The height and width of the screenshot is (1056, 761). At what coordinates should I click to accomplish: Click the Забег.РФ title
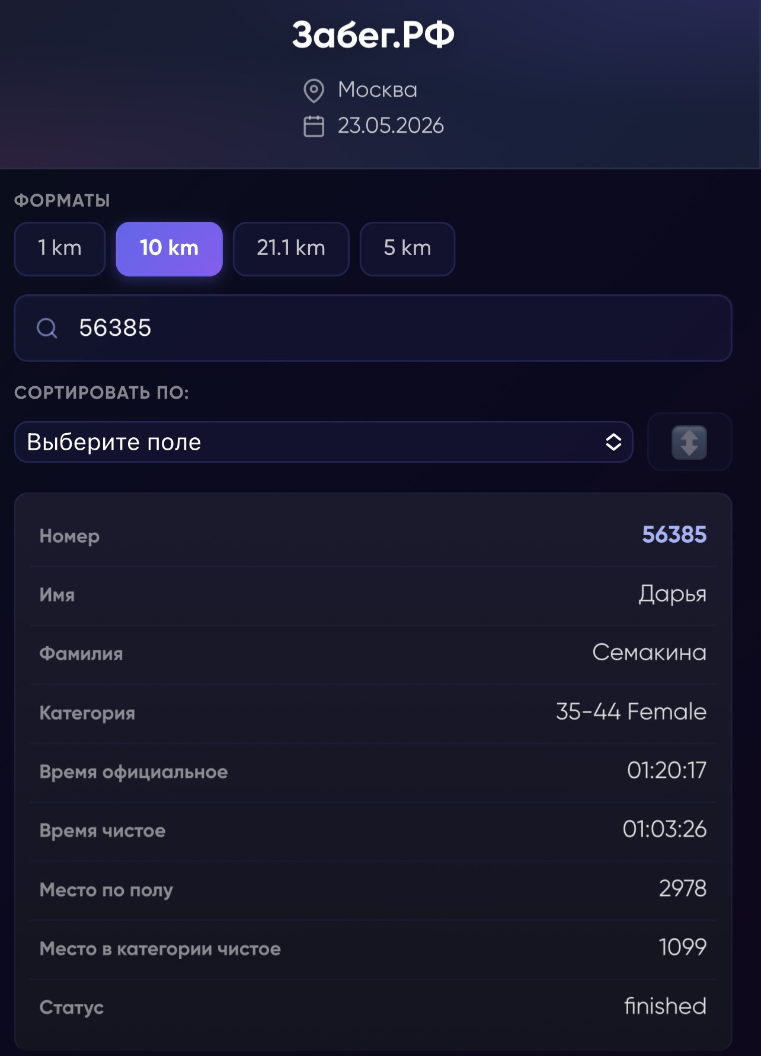click(373, 34)
